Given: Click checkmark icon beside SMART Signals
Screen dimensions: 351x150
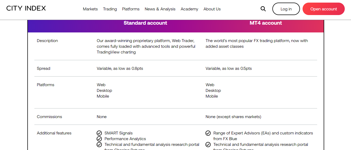Looking at the screenshot, I should 99,133.
